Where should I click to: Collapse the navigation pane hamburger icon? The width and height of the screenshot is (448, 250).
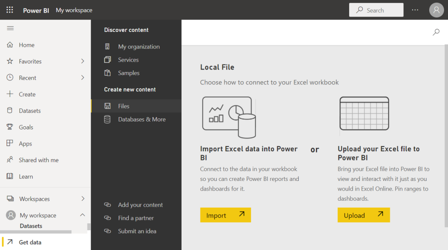pyautogui.click(x=10, y=28)
